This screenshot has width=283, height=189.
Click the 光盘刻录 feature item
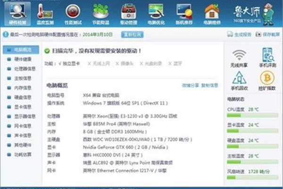point(151,64)
